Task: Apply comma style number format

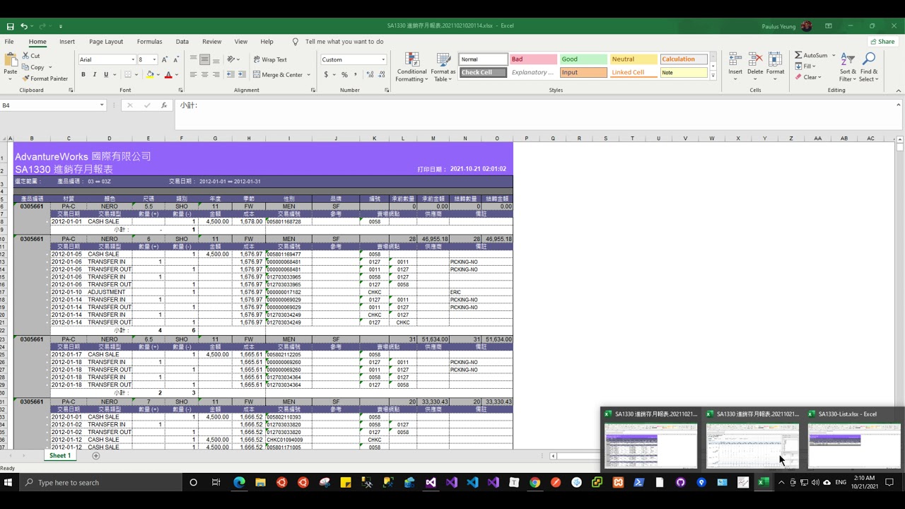Action: 356,74
